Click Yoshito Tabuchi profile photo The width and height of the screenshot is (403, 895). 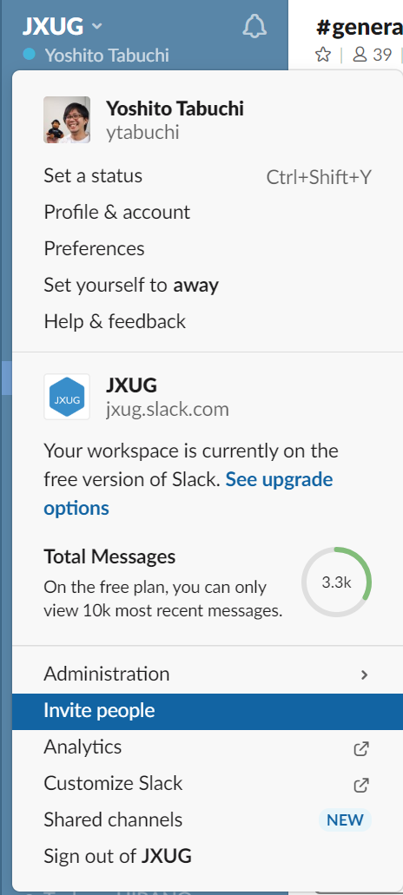click(67, 119)
